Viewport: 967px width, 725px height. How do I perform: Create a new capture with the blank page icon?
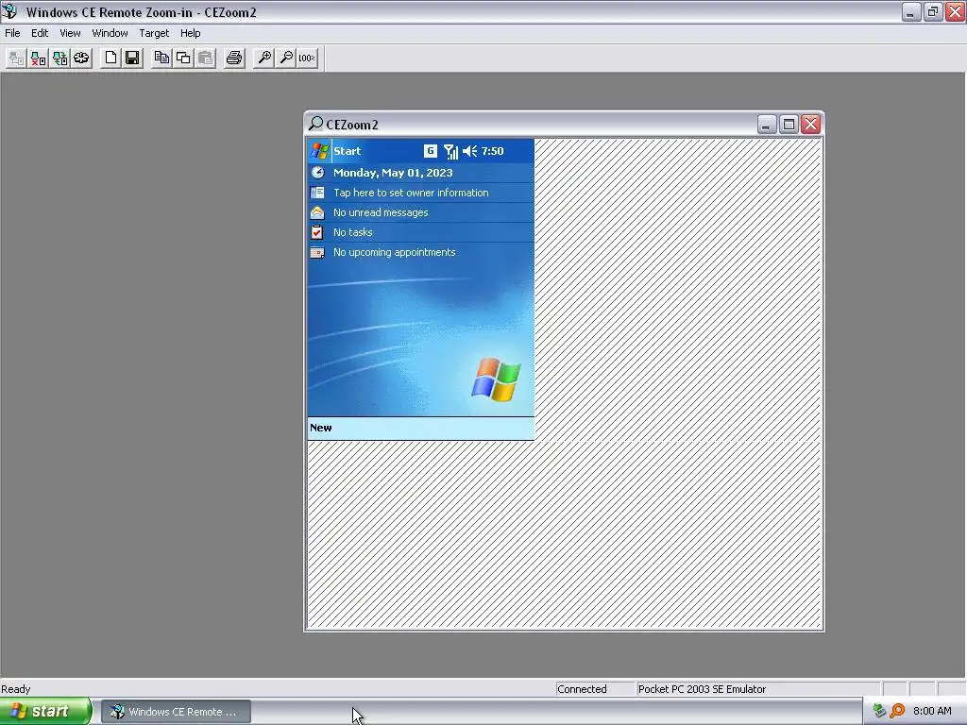click(x=110, y=58)
